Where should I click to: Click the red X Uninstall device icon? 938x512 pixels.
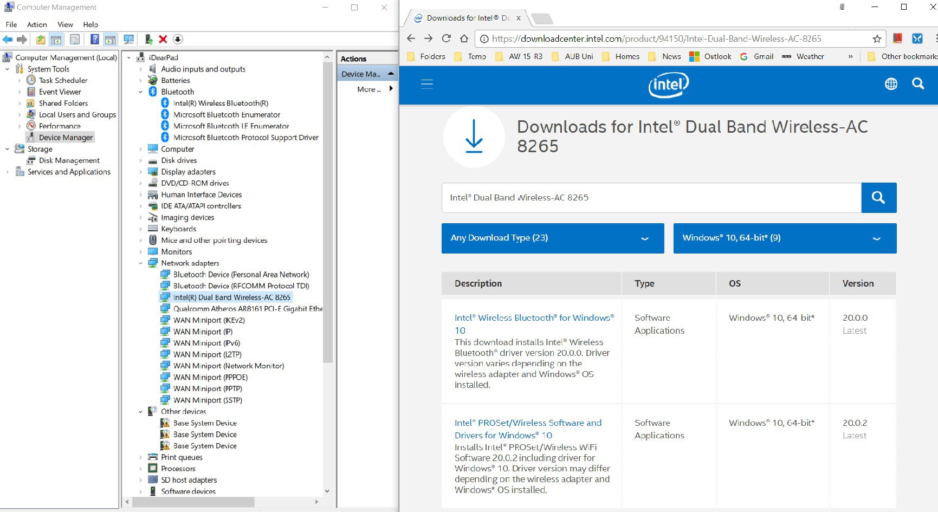pos(163,39)
